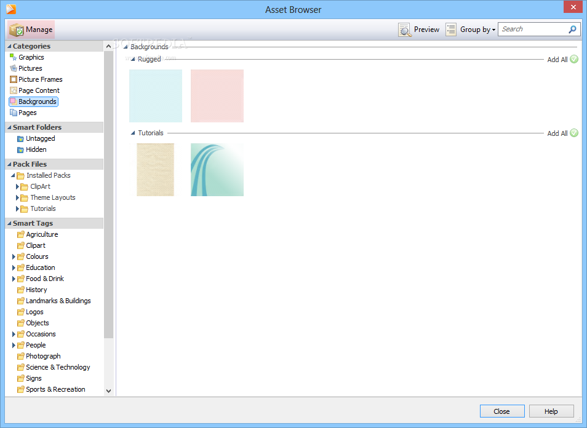Select the Clipart smart tag

click(x=36, y=245)
